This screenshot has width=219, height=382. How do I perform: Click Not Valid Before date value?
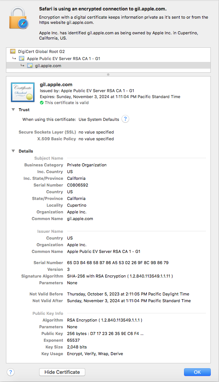[128, 294]
